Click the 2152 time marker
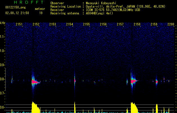 click(36, 24)
